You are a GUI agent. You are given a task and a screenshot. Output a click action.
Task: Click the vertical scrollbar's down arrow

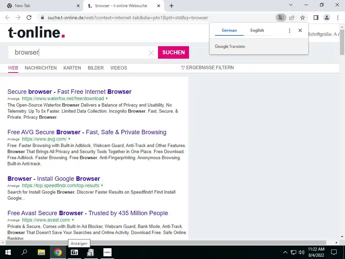[x=342, y=237]
